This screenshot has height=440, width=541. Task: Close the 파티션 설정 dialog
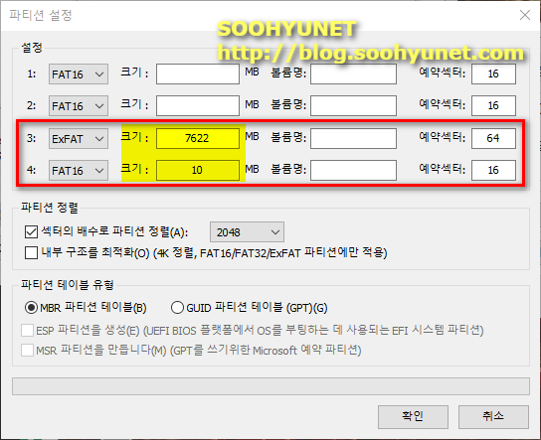525,15
